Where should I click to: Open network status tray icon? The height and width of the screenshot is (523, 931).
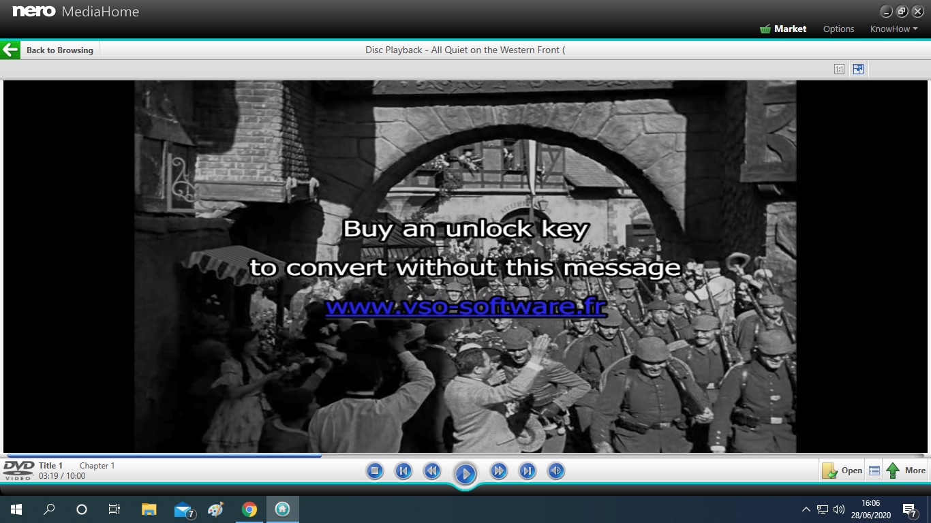823,509
